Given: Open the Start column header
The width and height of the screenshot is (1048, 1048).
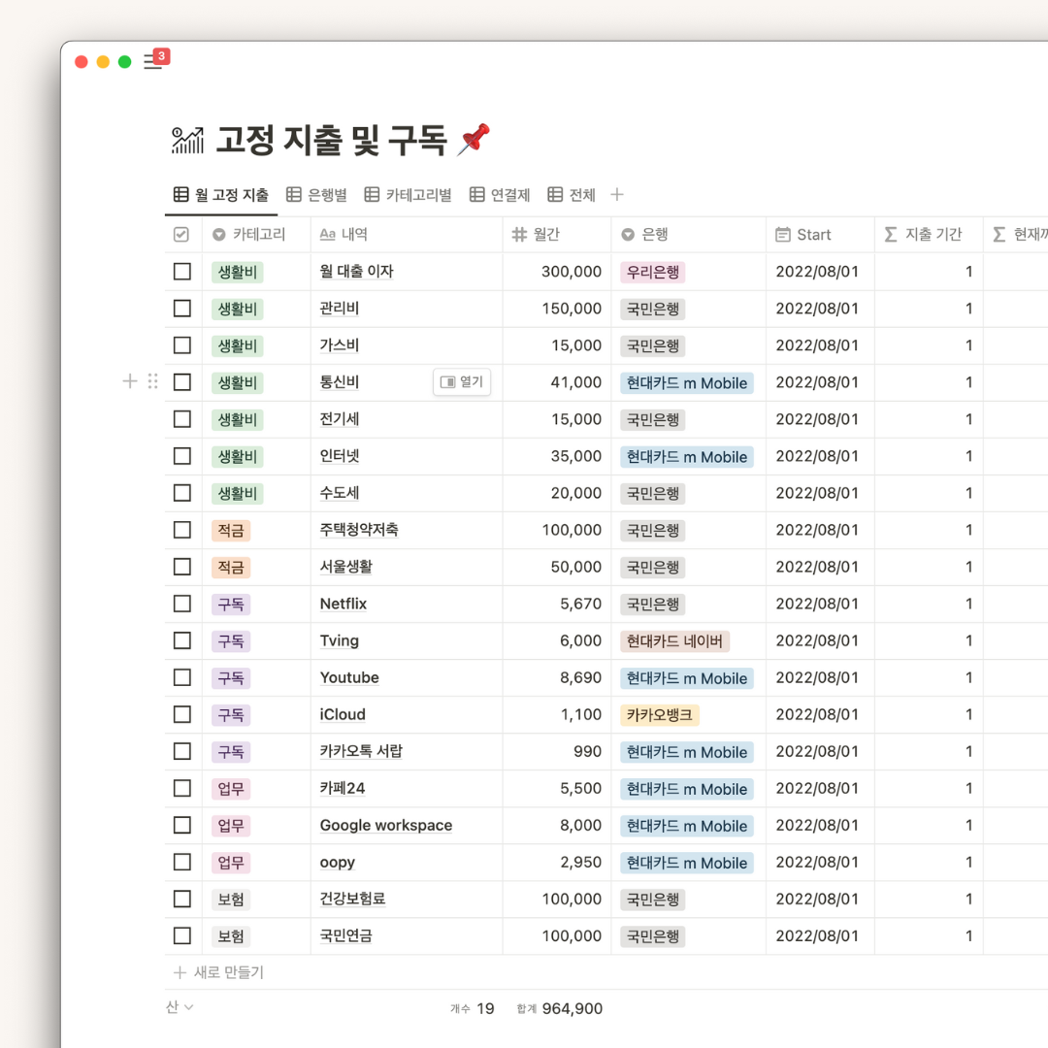Looking at the screenshot, I should coord(820,235).
